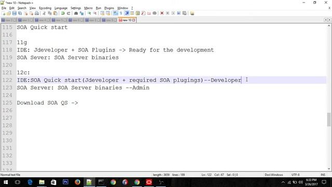The image size is (332, 187).
Task: Open the Search menu
Action: 22,8
